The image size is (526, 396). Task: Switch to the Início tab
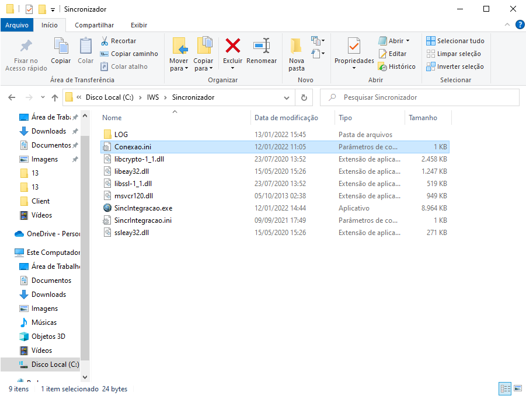pos(49,25)
